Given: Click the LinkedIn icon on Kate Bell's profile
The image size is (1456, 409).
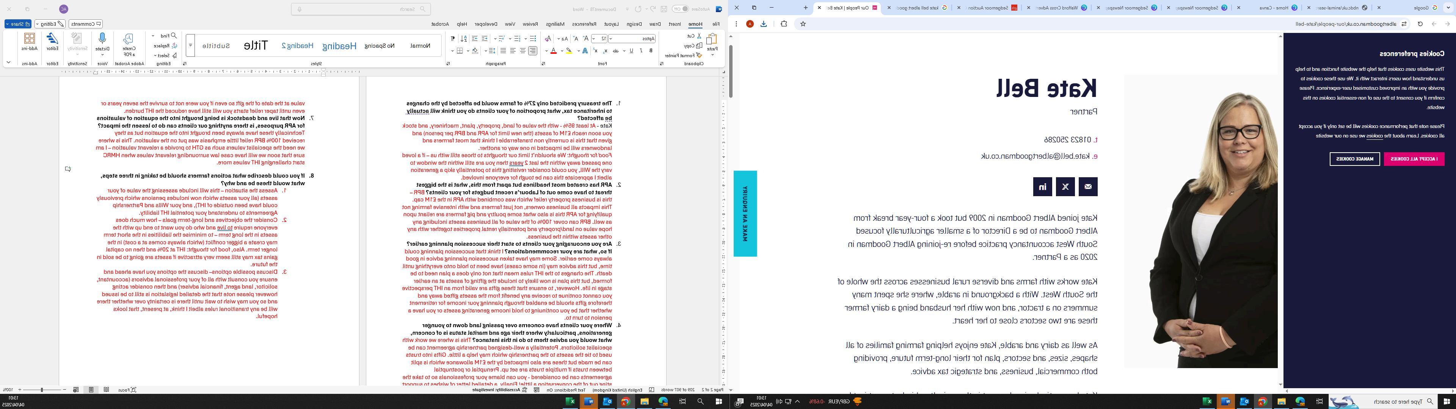Looking at the screenshot, I should [x=1042, y=186].
